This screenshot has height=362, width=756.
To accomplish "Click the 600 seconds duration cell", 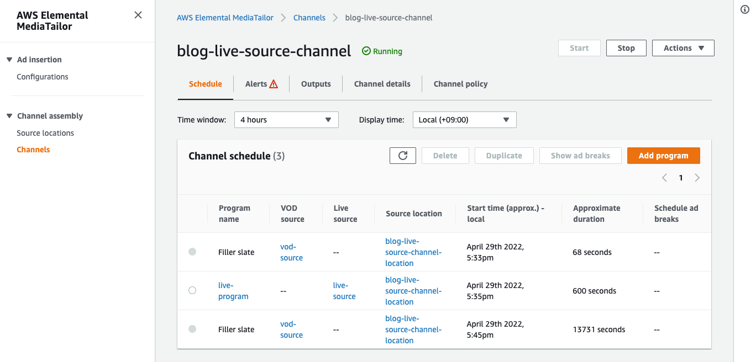I will pos(595,291).
